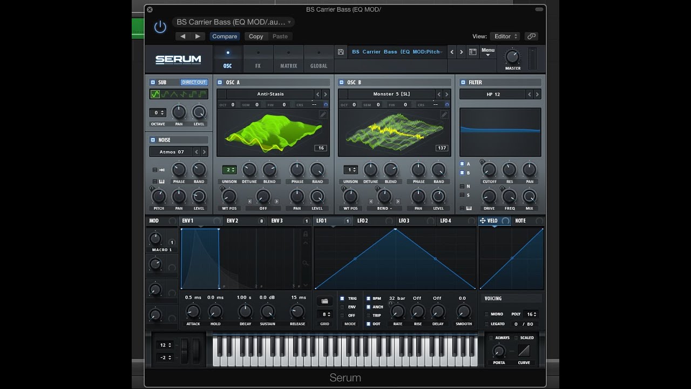691x389 pixels.
Task: Open the Atmos 07 noise sample selector
Action: [171, 152]
